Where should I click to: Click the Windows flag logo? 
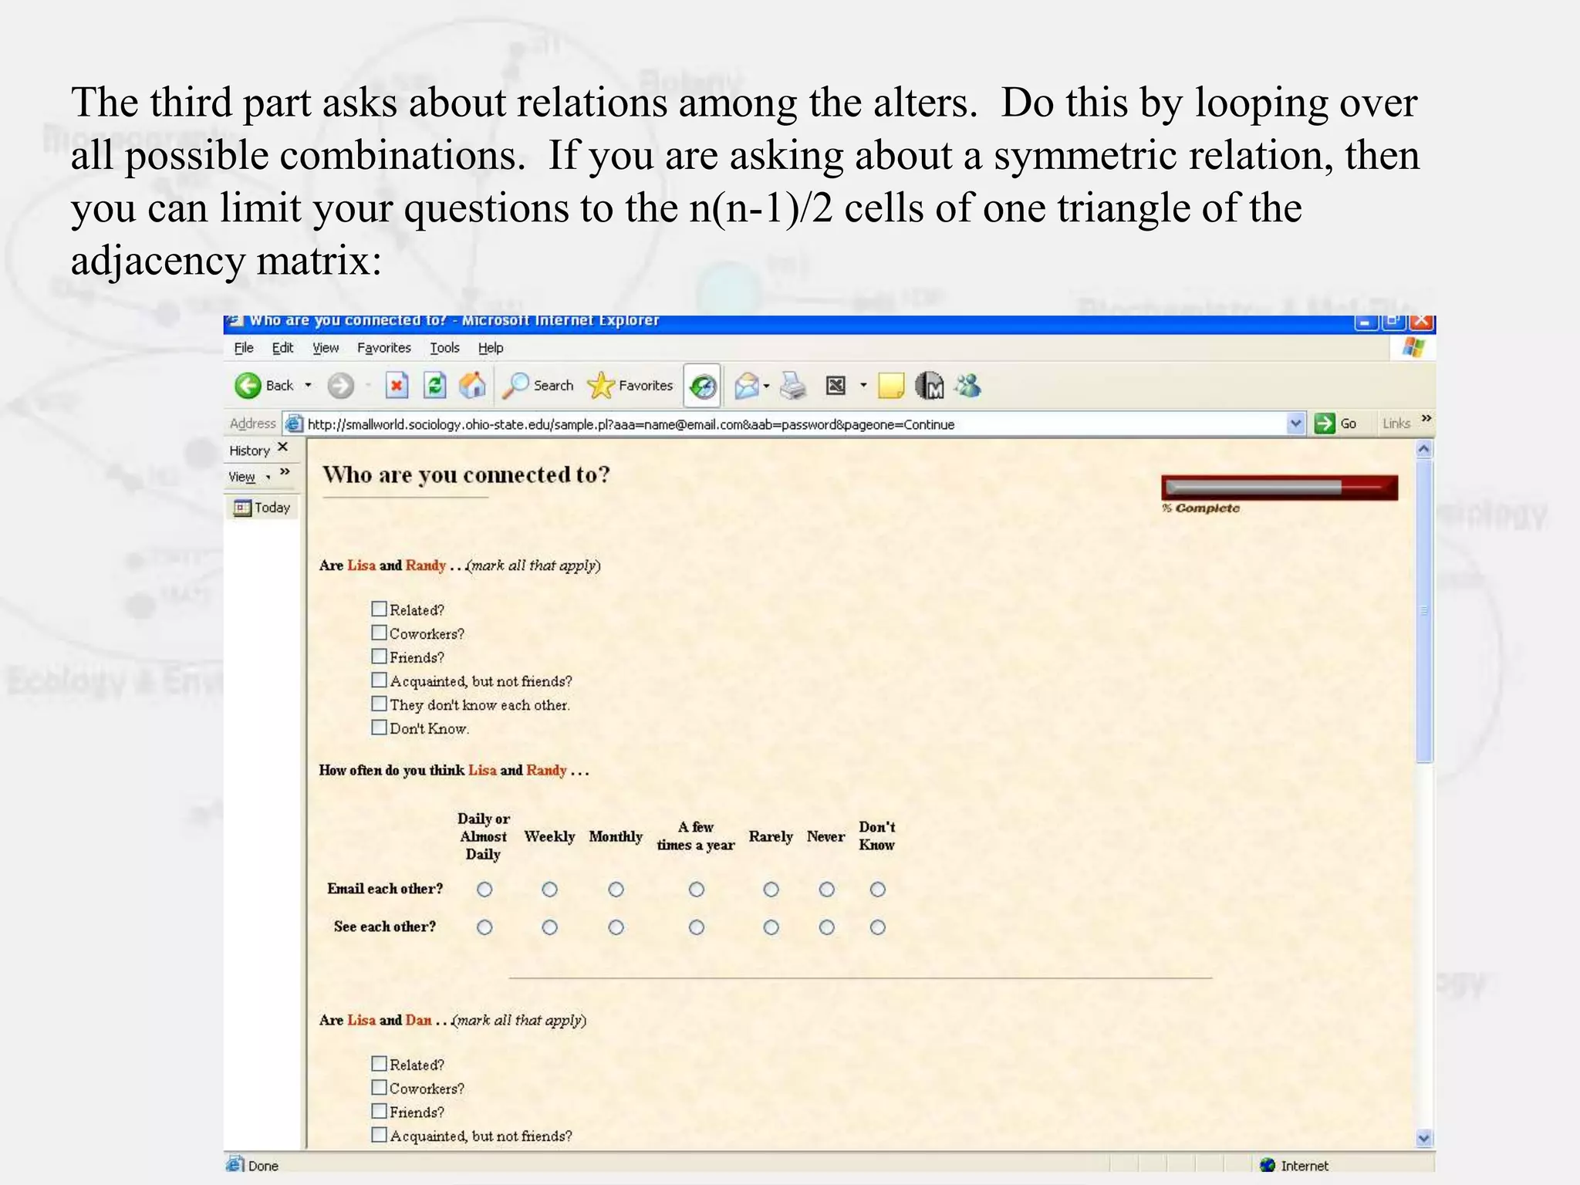click(1413, 348)
